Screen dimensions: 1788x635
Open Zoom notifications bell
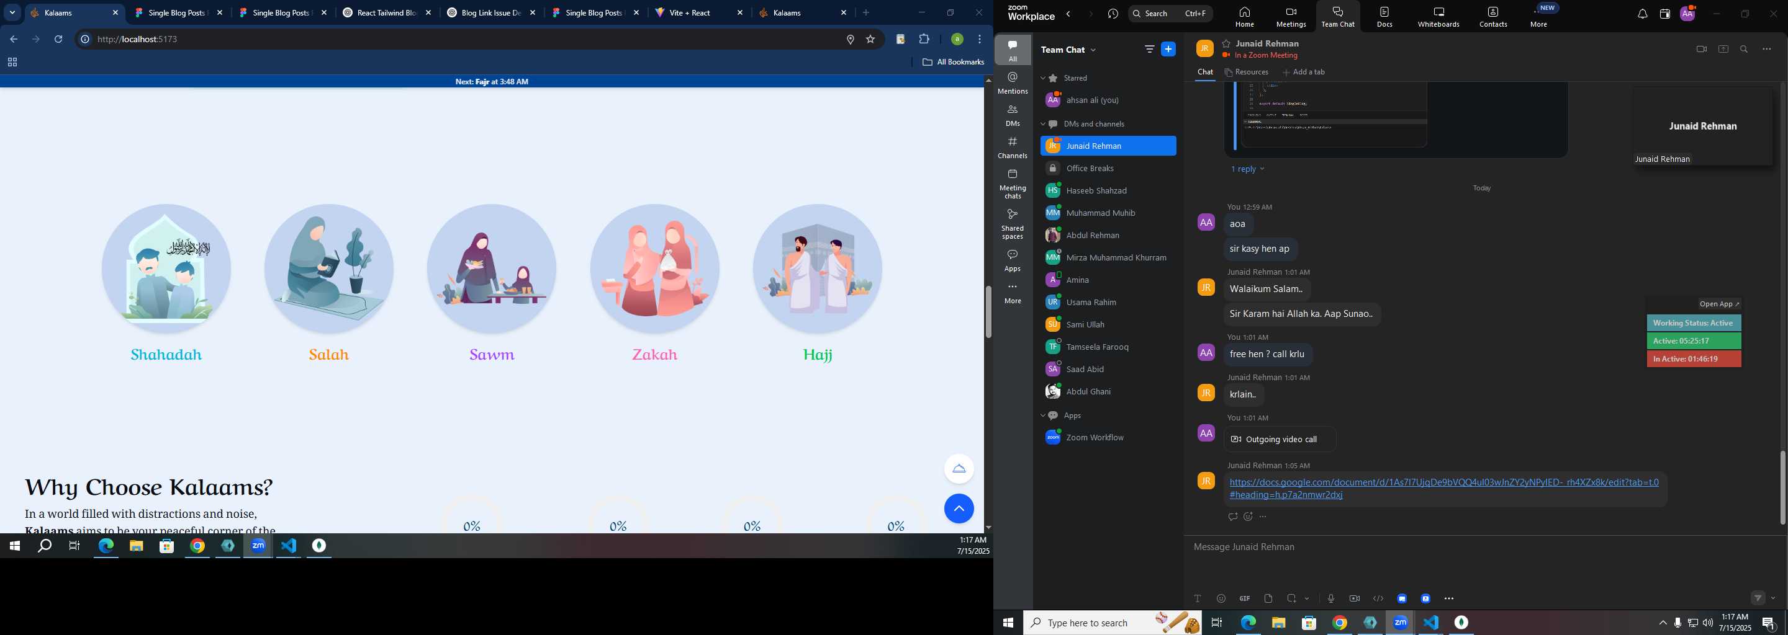click(1642, 14)
